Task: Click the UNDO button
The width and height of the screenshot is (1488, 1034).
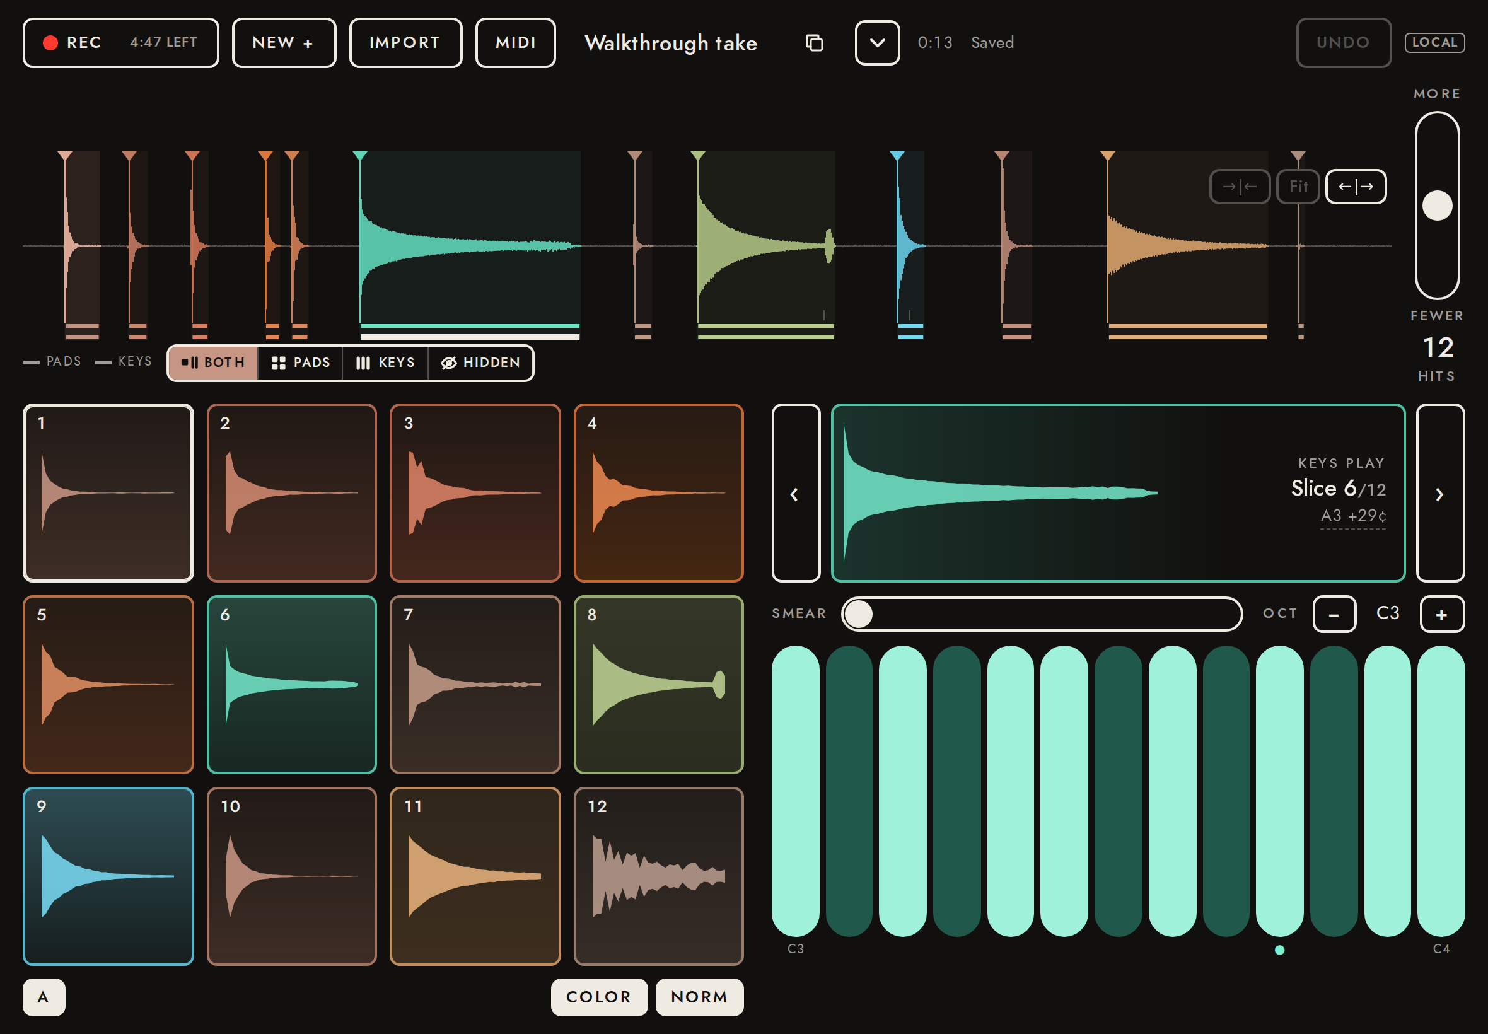Action: (1344, 43)
